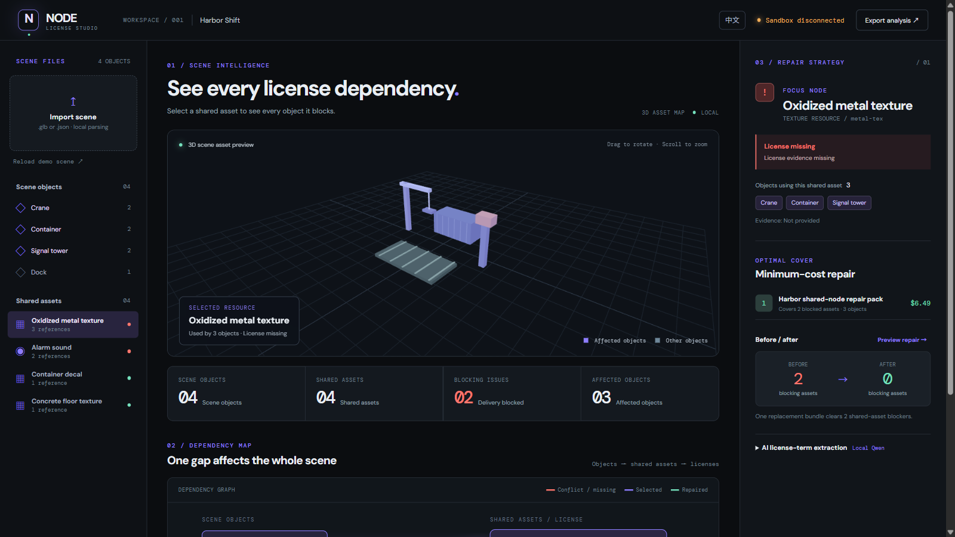Select the Signal tower scene object
The image size is (955, 537).
73,251
